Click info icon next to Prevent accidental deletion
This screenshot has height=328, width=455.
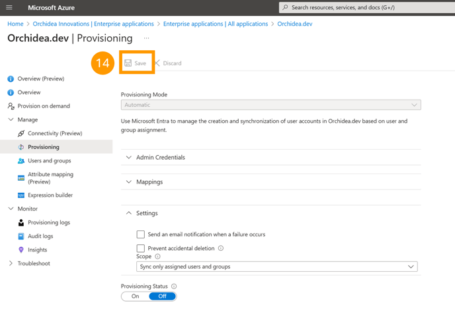(221, 248)
